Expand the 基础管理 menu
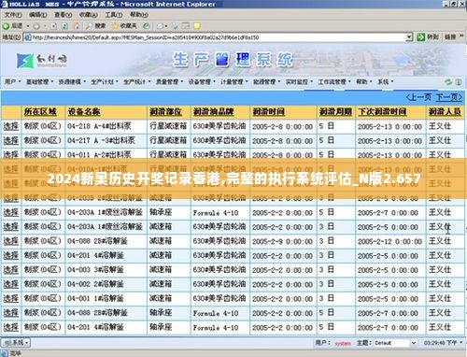467x357 pixels. [39, 82]
